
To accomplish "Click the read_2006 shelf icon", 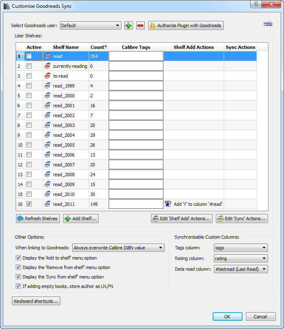I will tap(48, 154).
